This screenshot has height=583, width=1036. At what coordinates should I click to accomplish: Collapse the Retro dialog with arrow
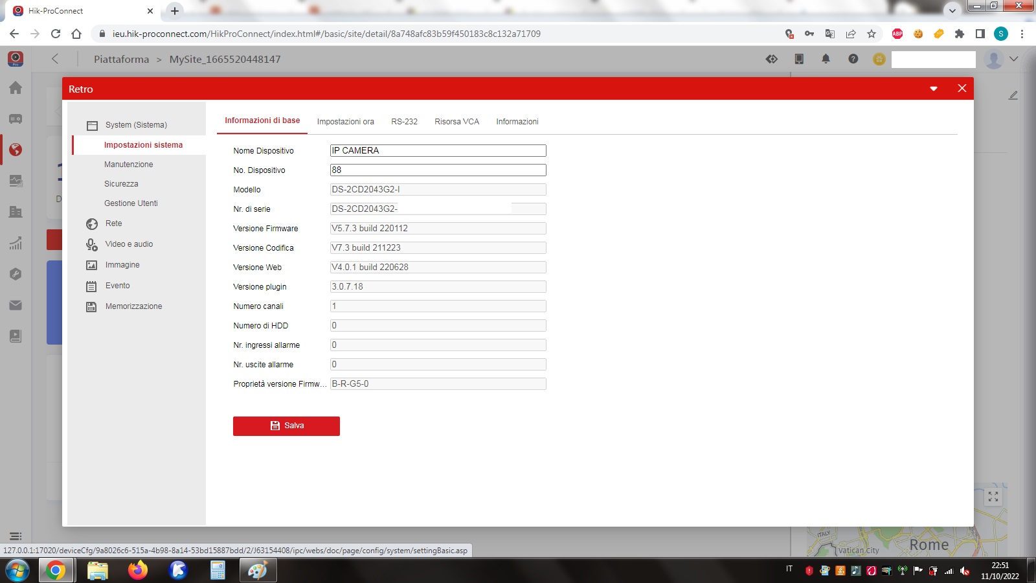[x=934, y=89]
